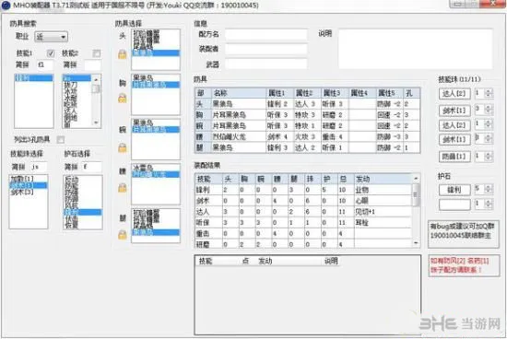Click the 防御[1] skill bead button

[x=454, y=157]
